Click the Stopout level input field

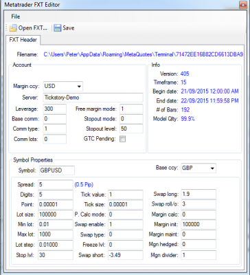pyautogui.click(x=131, y=129)
